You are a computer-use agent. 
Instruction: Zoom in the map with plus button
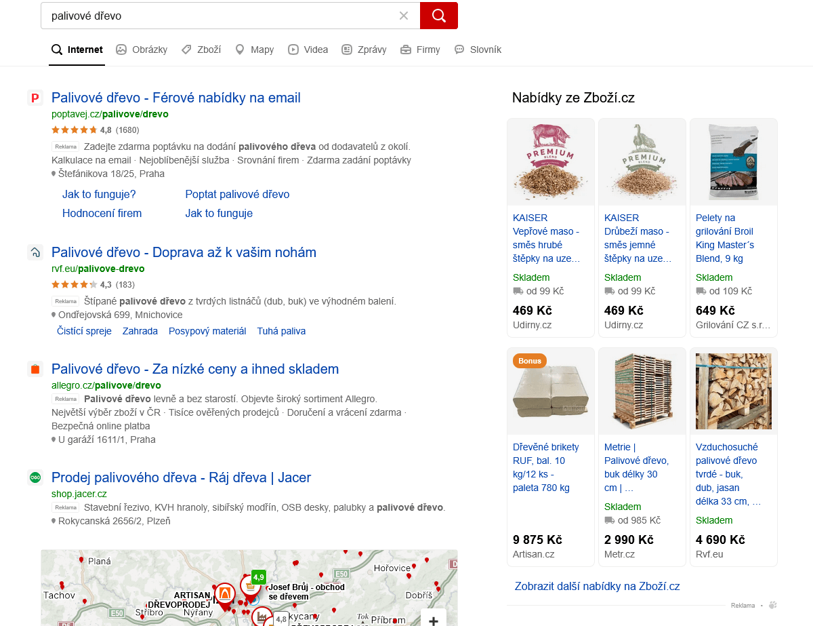click(434, 620)
